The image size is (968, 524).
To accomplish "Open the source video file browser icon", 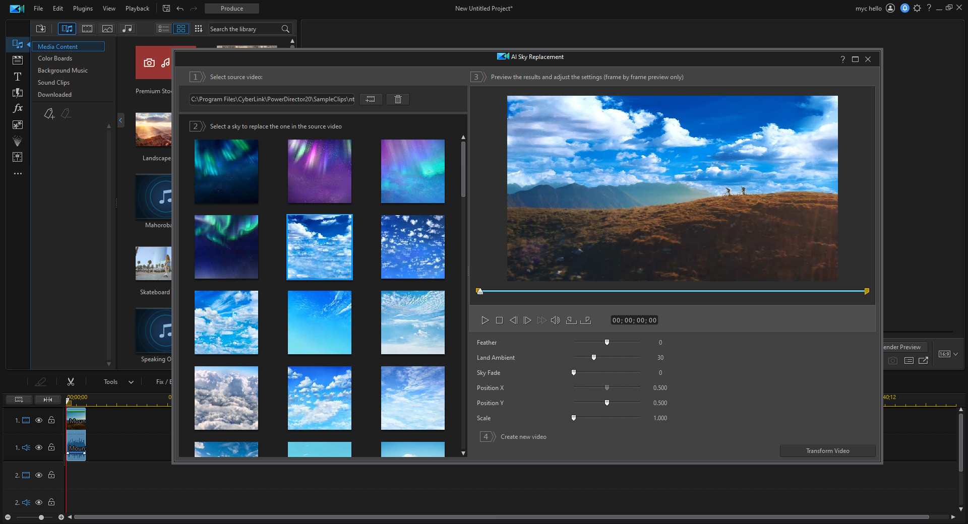I will pyautogui.click(x=371, y=99).
